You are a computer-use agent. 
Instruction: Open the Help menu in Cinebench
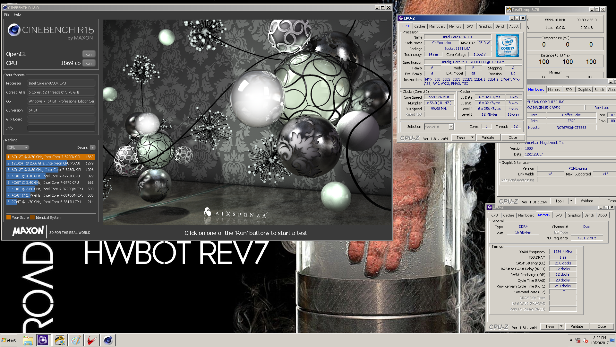[17, 14]
